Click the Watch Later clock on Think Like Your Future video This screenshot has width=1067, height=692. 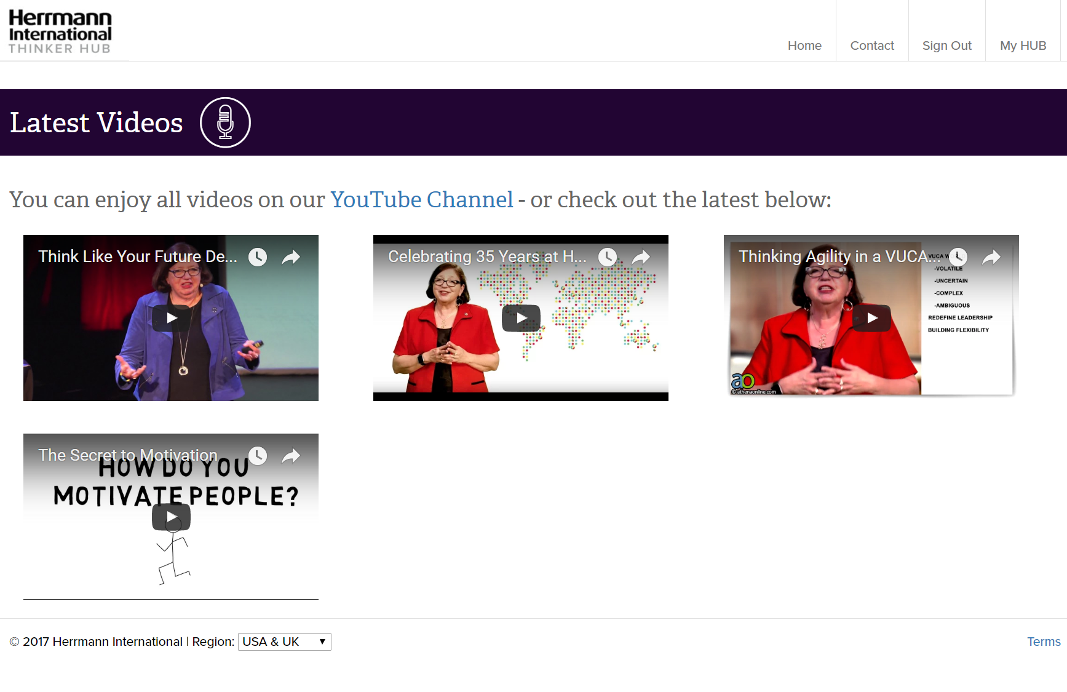pyautogui.click(x=258, y=257)
